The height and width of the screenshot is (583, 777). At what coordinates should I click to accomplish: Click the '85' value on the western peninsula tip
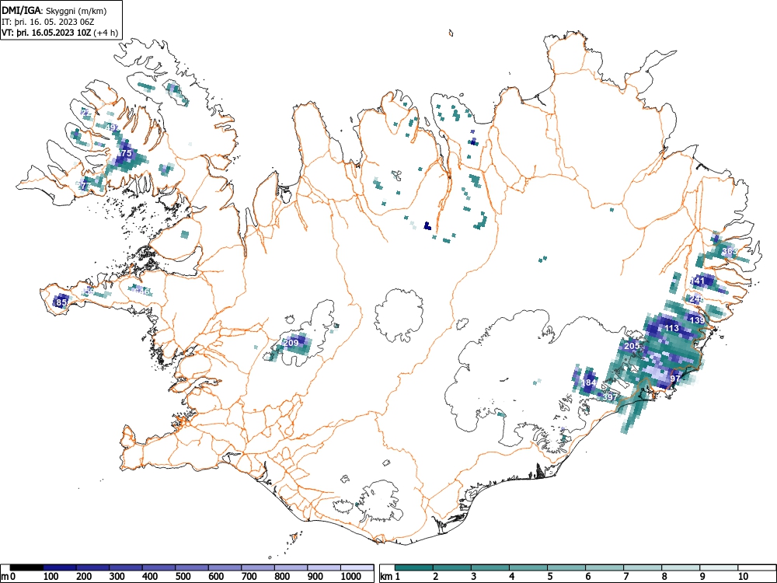(x=62, y=302)
